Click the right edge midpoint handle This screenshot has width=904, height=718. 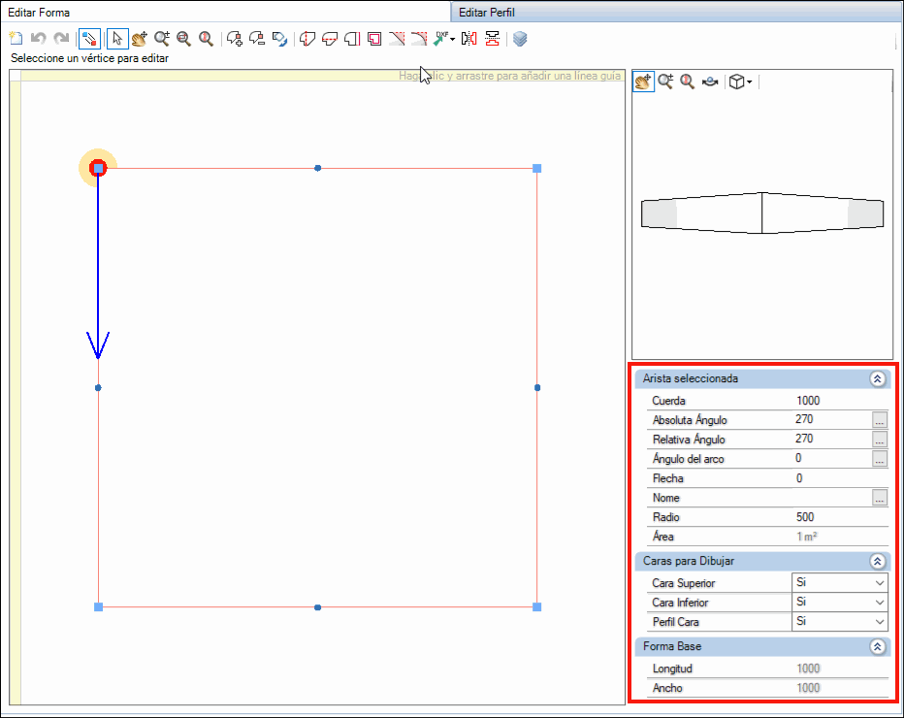(537, 388)
